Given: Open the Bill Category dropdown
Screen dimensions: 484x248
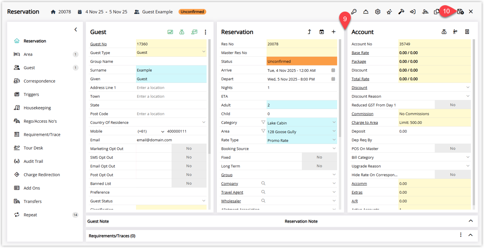Looking at the screenshot, I should [x=468, y=157].
